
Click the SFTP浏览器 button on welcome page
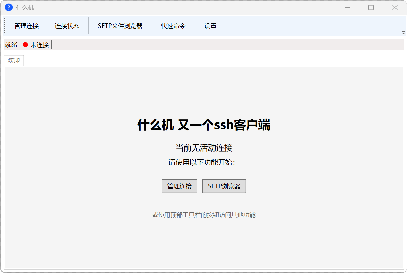[224, 186]
